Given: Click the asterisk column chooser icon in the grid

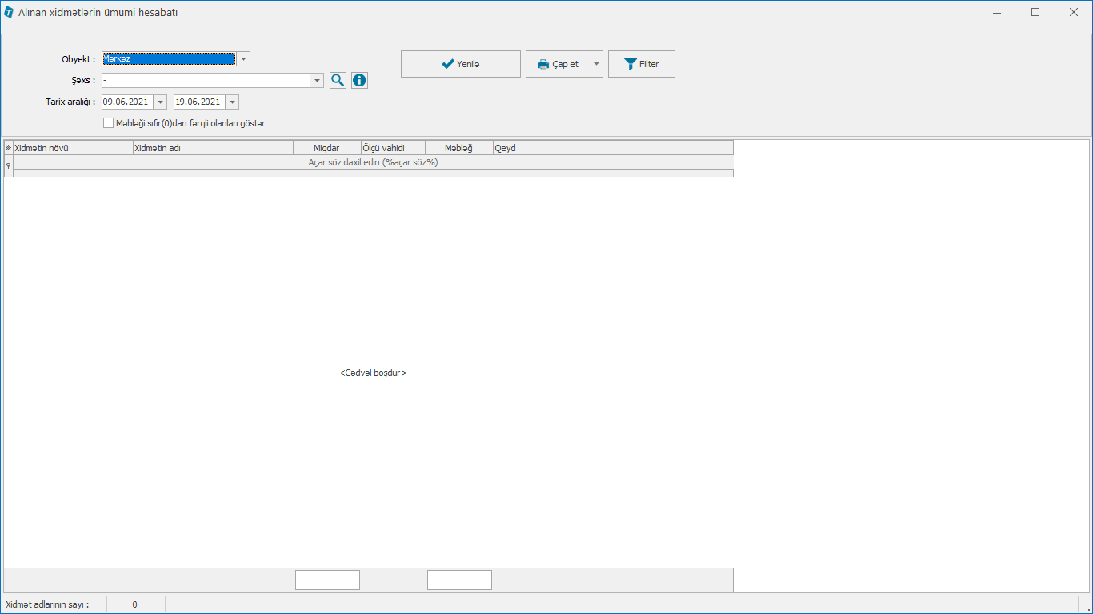Looking at the screenshot, I should [9, 148].
